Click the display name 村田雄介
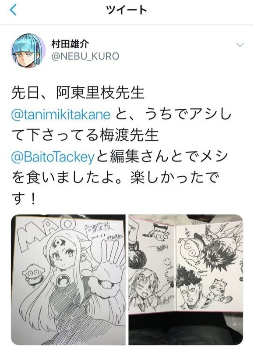 click(x=70, y=44)
